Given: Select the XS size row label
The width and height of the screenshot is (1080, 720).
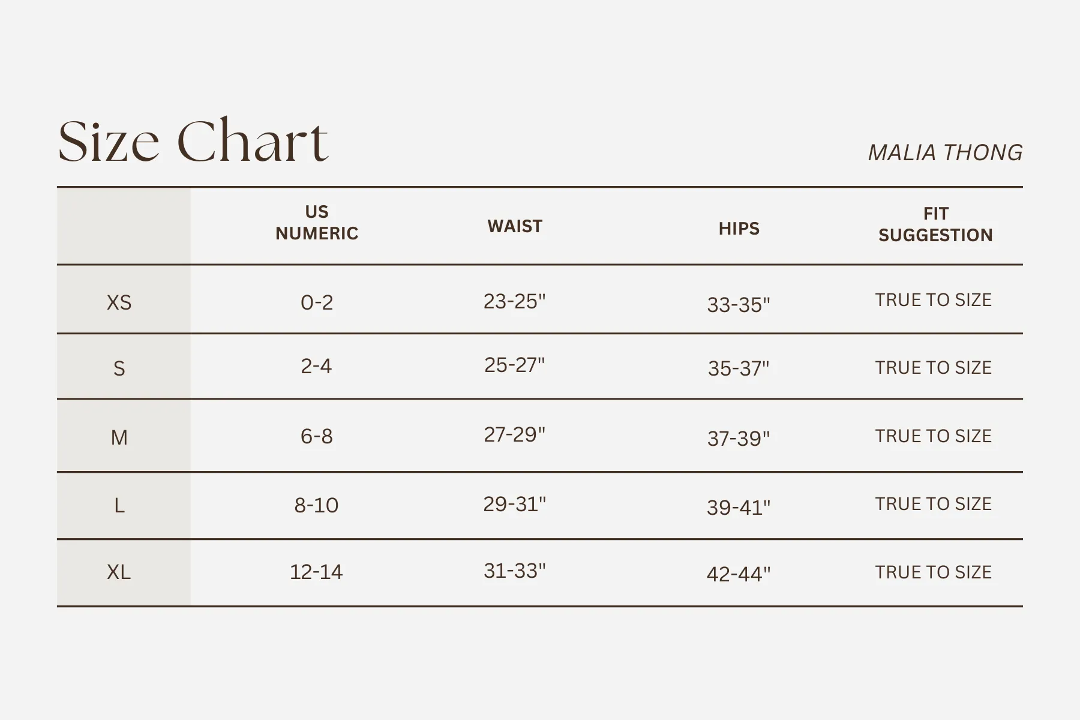Looking at the screenshot, I should coord(119,302).
